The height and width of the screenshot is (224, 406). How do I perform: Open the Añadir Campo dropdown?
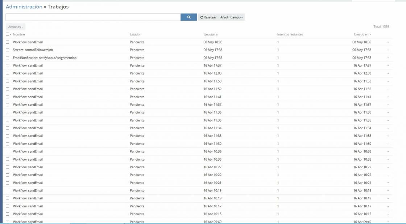pyautogui.click(x=232, y=17)
